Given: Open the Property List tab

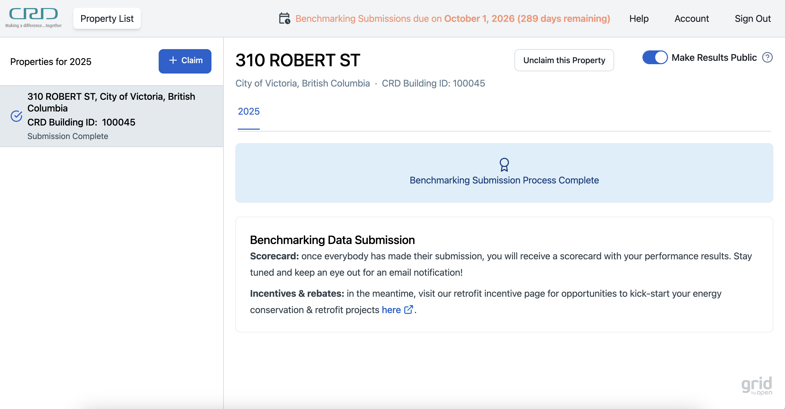Looking at the screenshot, I should 107,18.
